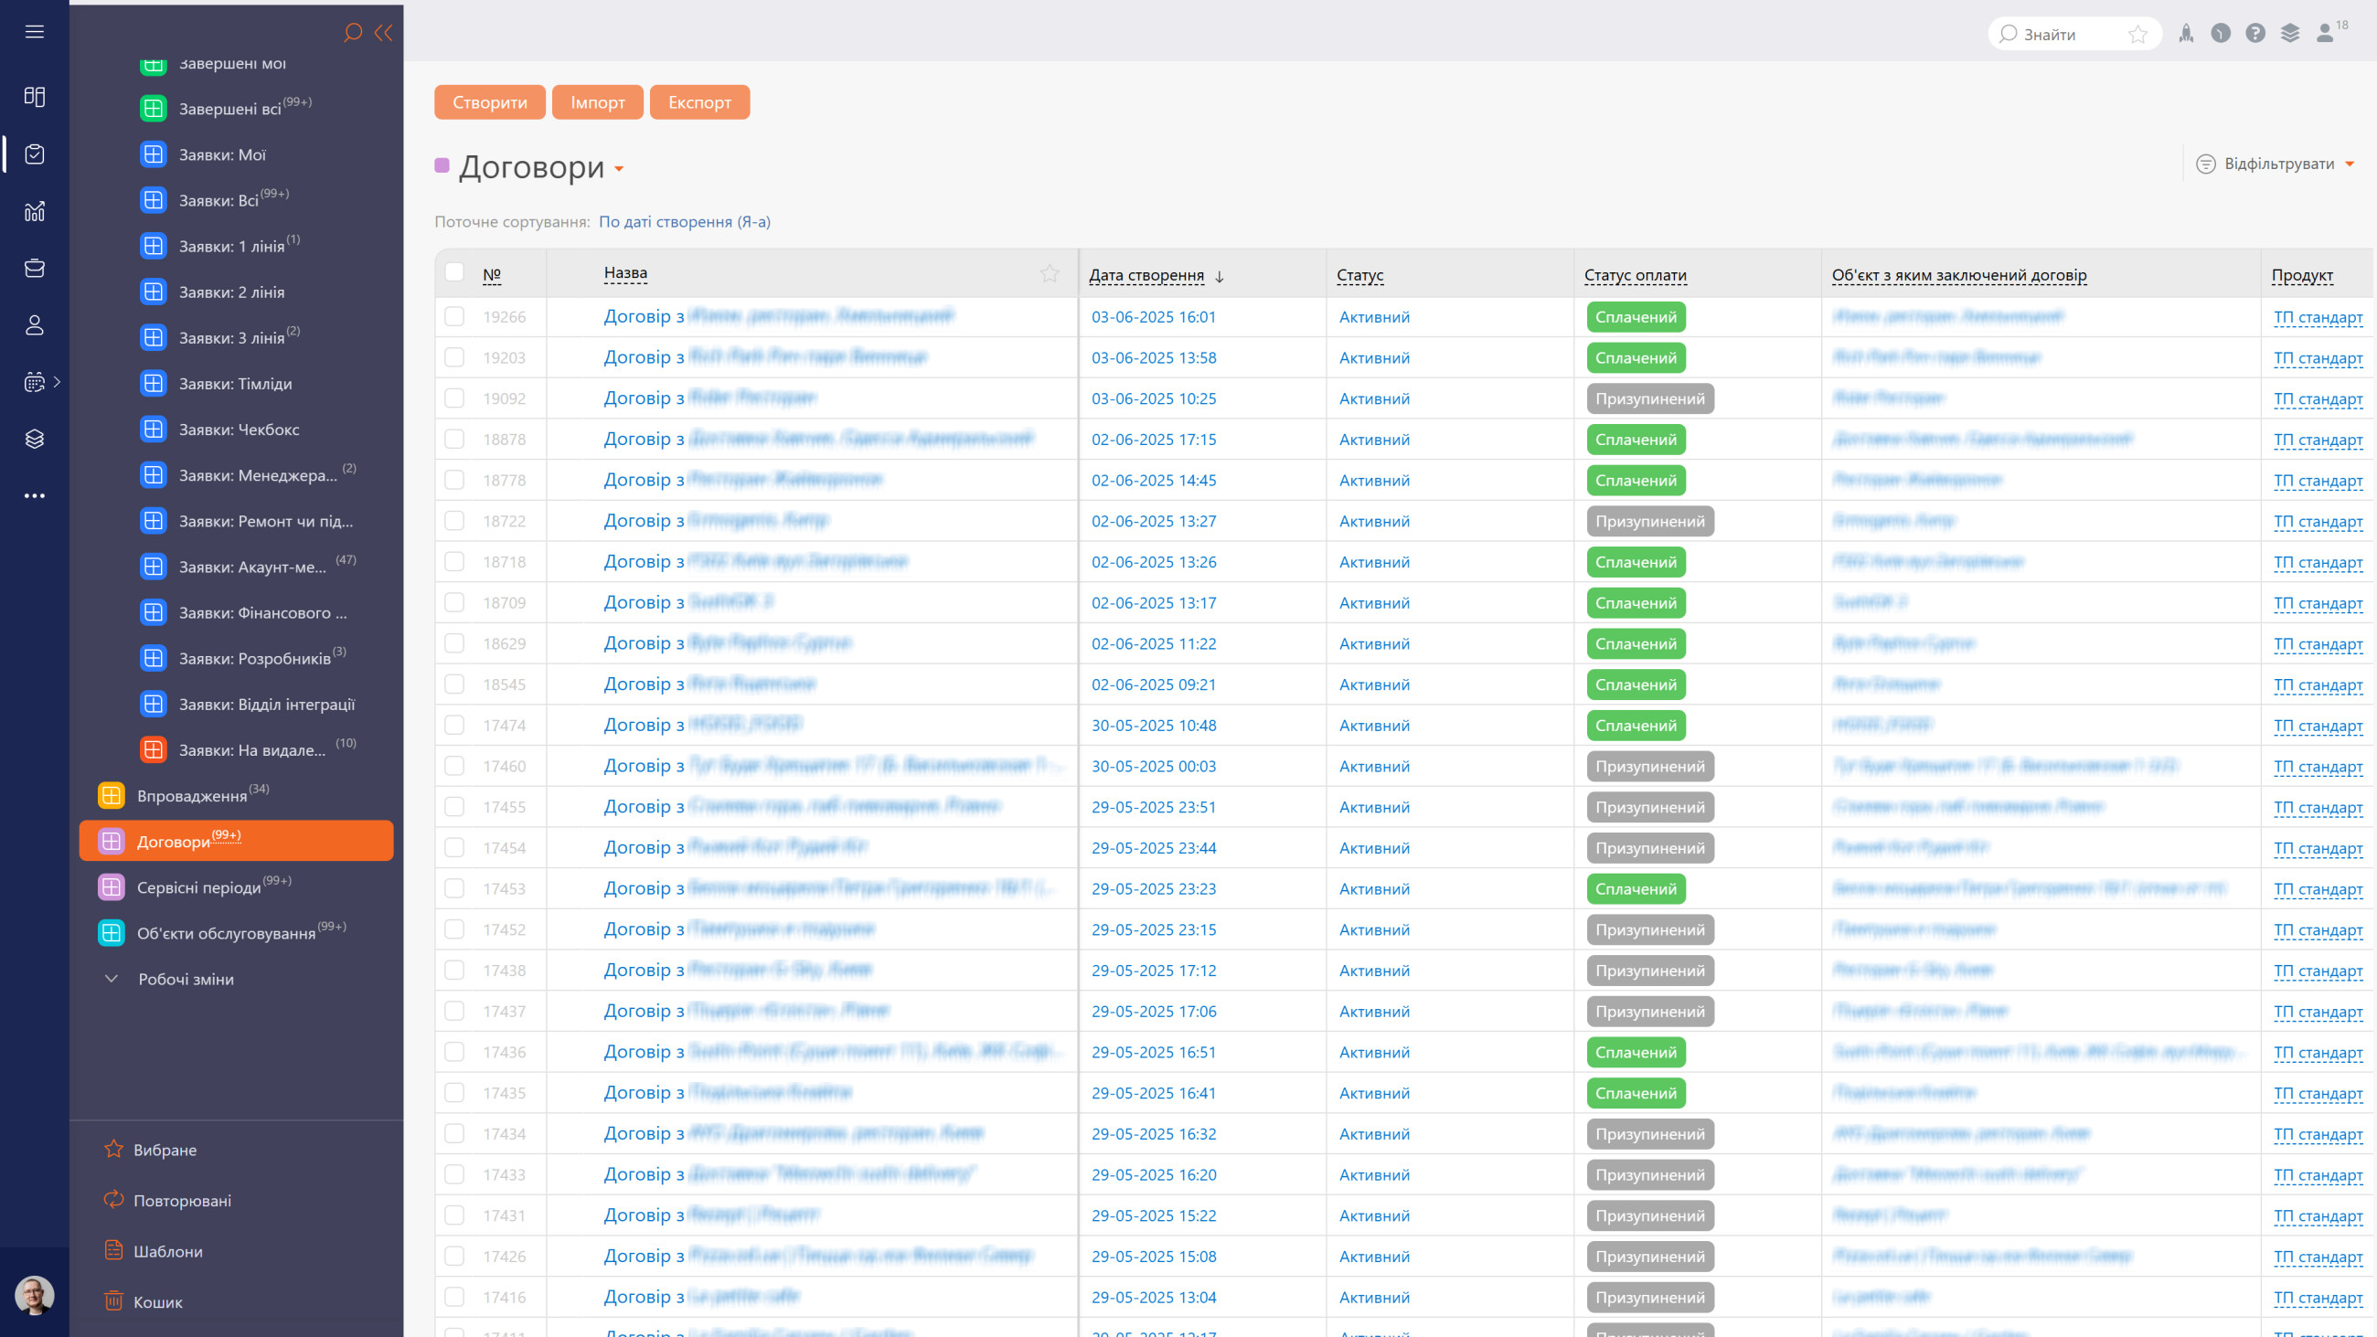Open the Кошик trash icon
This screenshot has height=1337, width=2377.
click(x=113, y=1301)
